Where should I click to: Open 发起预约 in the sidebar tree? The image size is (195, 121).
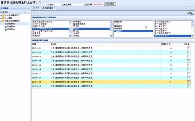[x=11, y=24]
